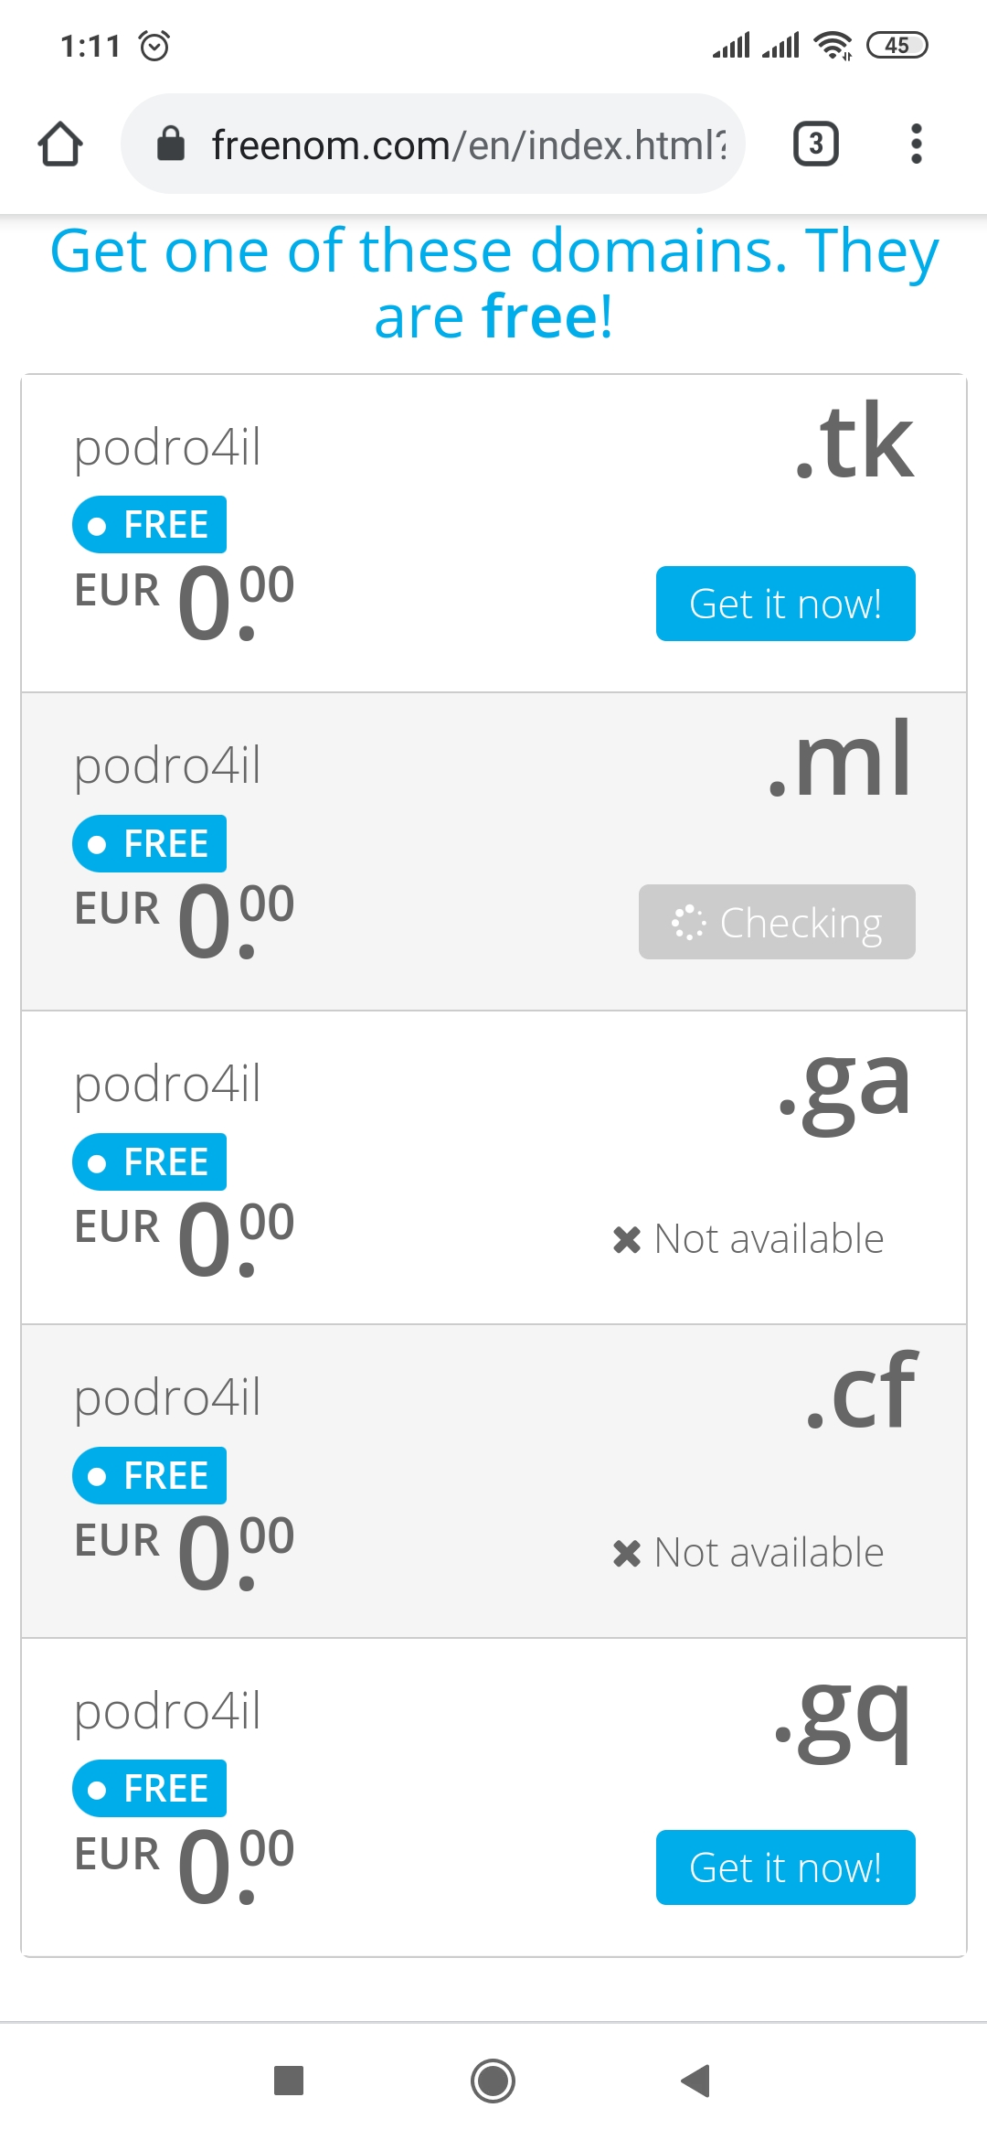This screenshot has height=2140, width=987.
Task: Tap the FREE badge on the .gq row
Action: [x=150, y=1789]
